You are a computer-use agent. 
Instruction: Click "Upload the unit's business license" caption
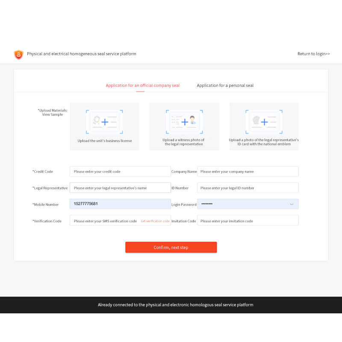coord(105,141)
